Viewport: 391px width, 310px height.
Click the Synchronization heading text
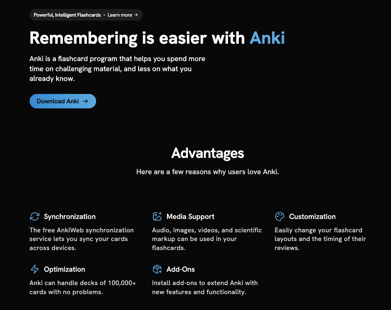pos(69,216)
